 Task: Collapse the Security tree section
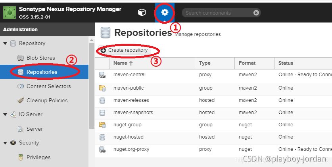click(5, 143)
